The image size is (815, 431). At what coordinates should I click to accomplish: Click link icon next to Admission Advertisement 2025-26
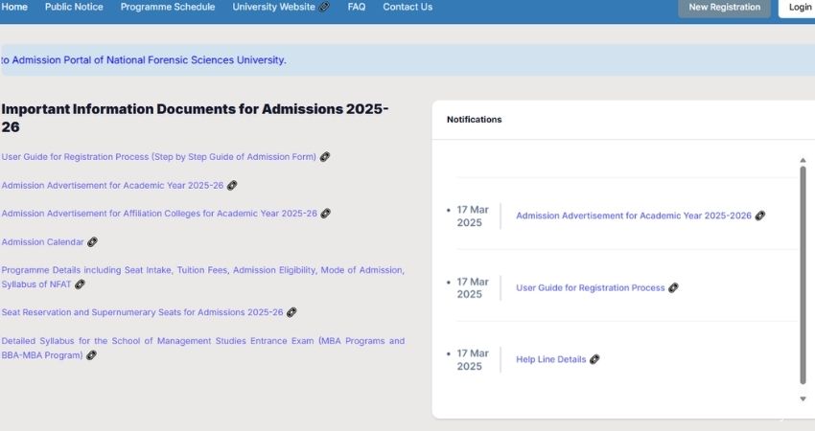click(232, 186)
